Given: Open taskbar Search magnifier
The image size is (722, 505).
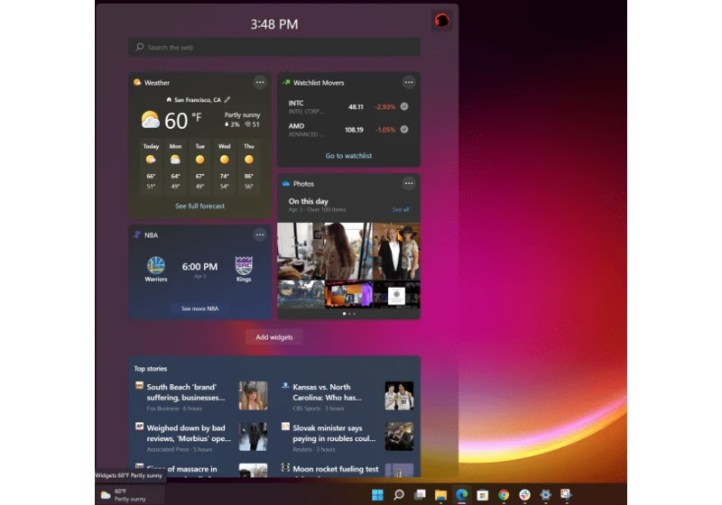Looking at the screenshot, I should tap(399, 495).
